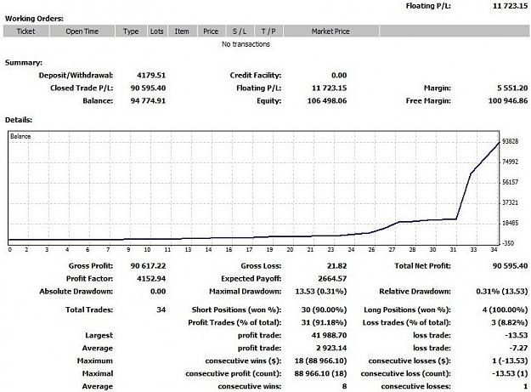531x392 pixels.
Task: Click the Open Time column header
Action: [x=82, y=31]
